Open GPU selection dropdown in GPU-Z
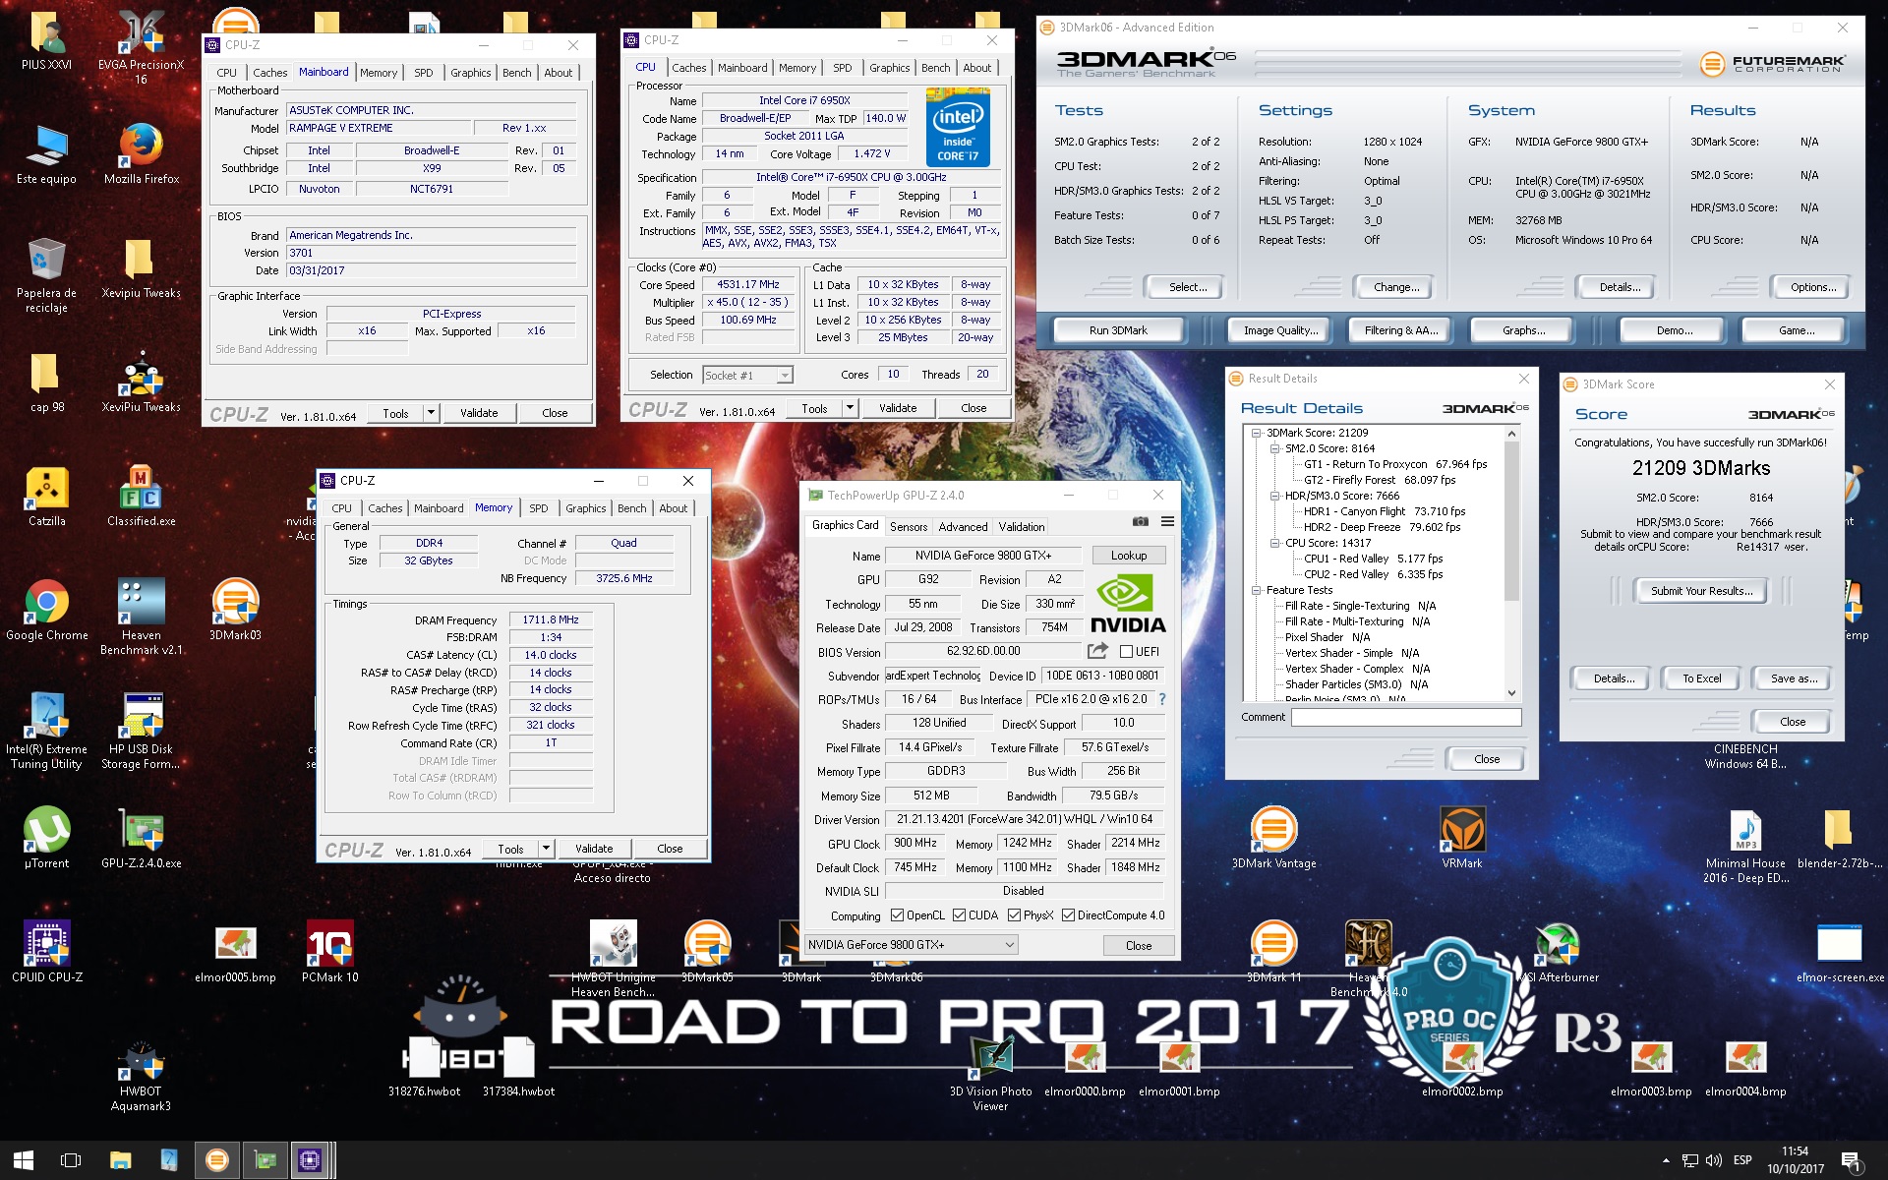The image size is (1888, 1180). 911,945
